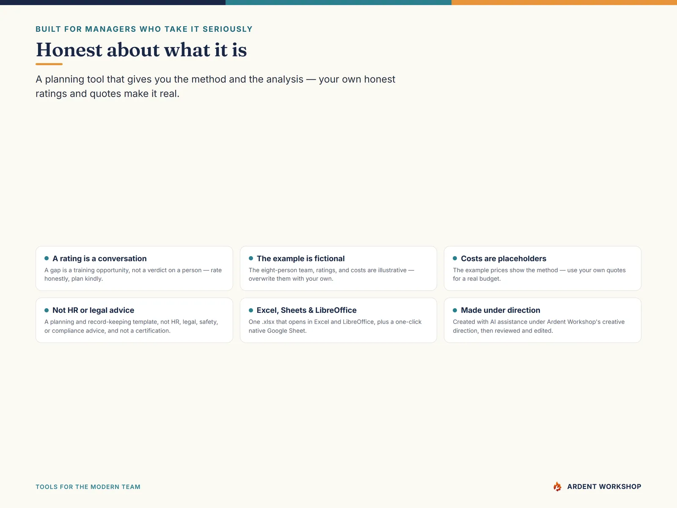Click the Tools for the modern team footer text
Screen dimensions: 677x508
88,487
